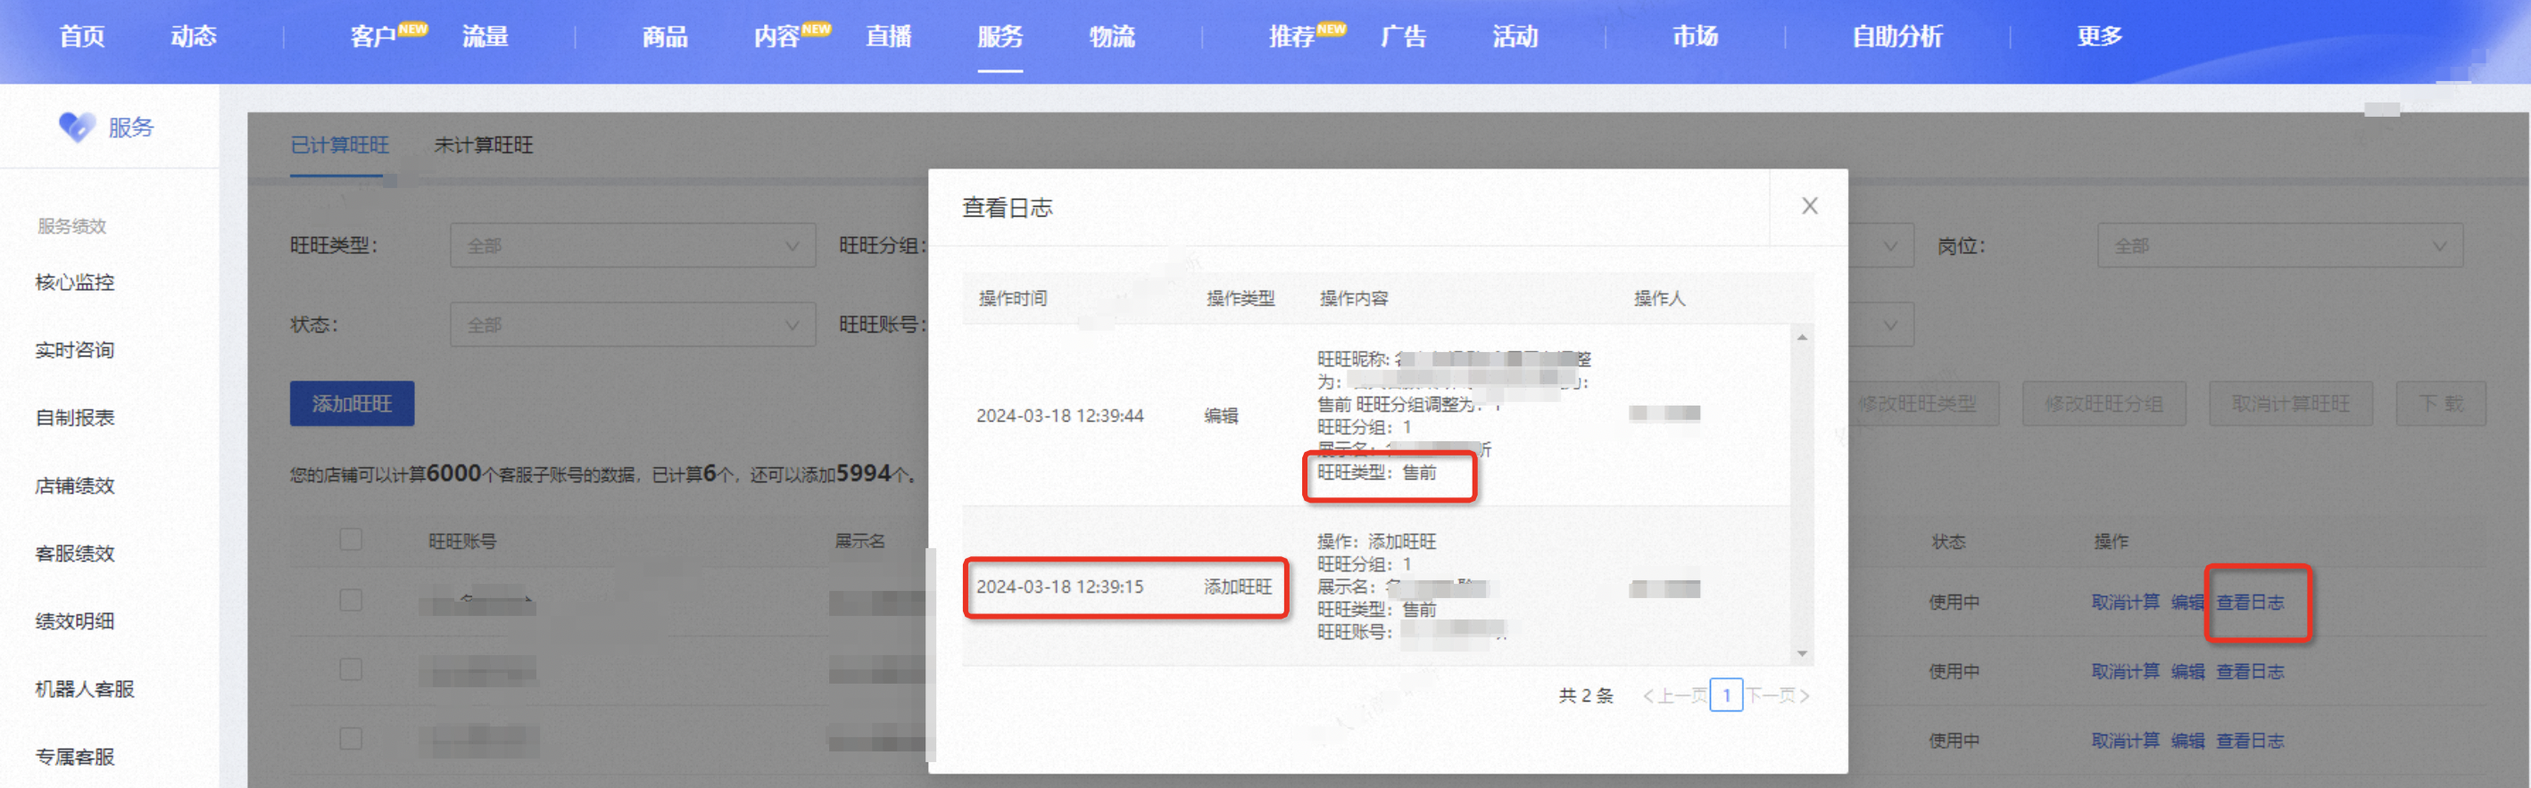Open 实时咨询 in the sidebar
Viewport: 2531px width, 788px height.
click(75, 350)
